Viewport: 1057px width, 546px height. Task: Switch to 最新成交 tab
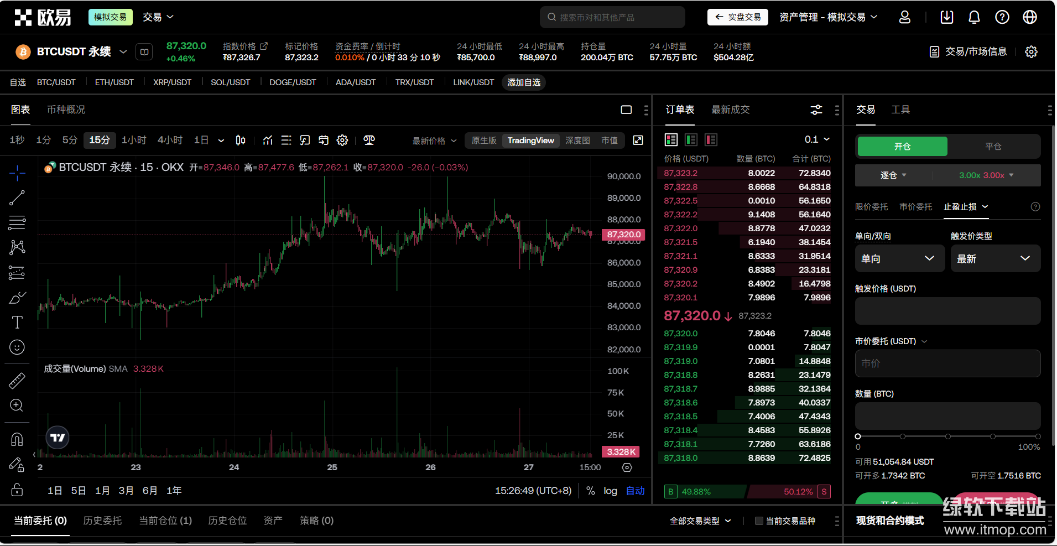pos(730,110)
